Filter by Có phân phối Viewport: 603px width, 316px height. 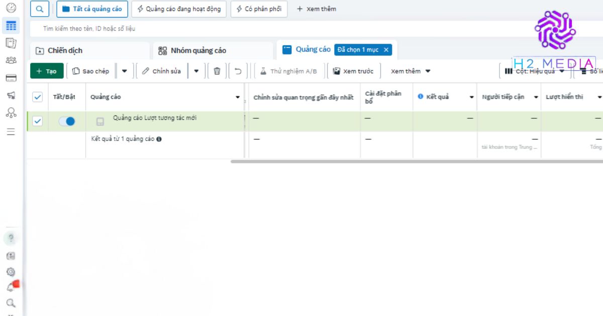pos(259,9)
